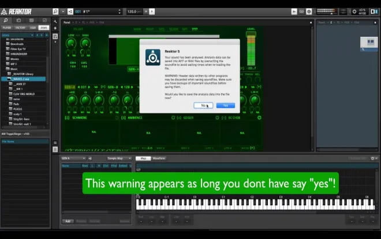Click the audio engine power icon

click(x=354, y=12)
